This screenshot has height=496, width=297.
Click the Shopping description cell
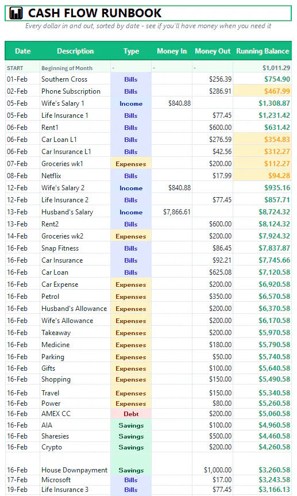[x=75, y=379]
